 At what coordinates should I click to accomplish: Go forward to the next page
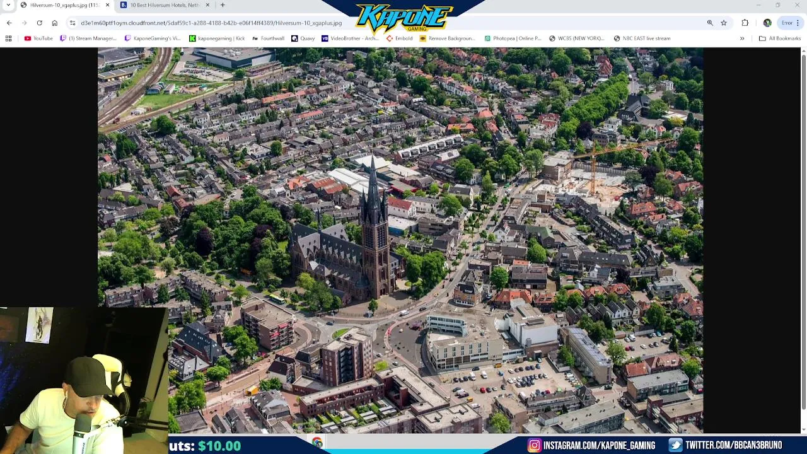point(24,23)
